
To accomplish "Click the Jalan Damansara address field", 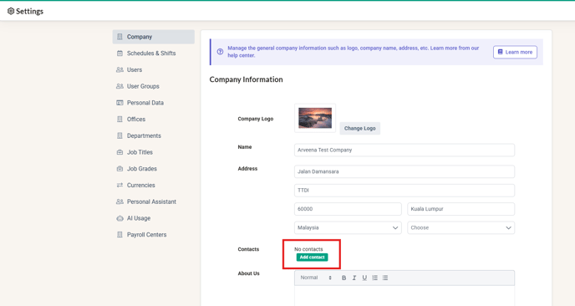I will click(x=405, y=171).
